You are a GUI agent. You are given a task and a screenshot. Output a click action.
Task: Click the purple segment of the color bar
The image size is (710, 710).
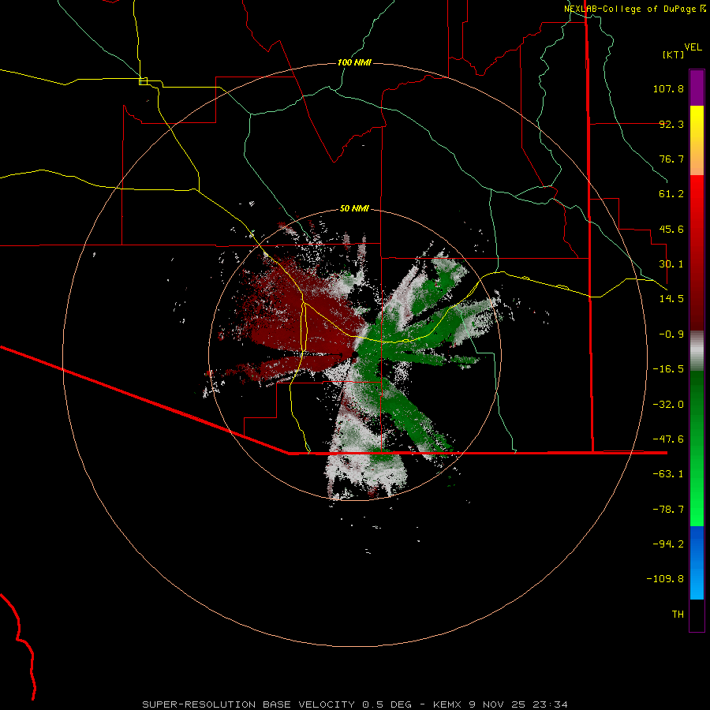(697, 88)
